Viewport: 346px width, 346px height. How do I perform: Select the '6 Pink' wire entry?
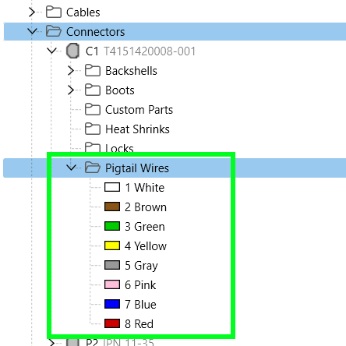click(140, 285)
